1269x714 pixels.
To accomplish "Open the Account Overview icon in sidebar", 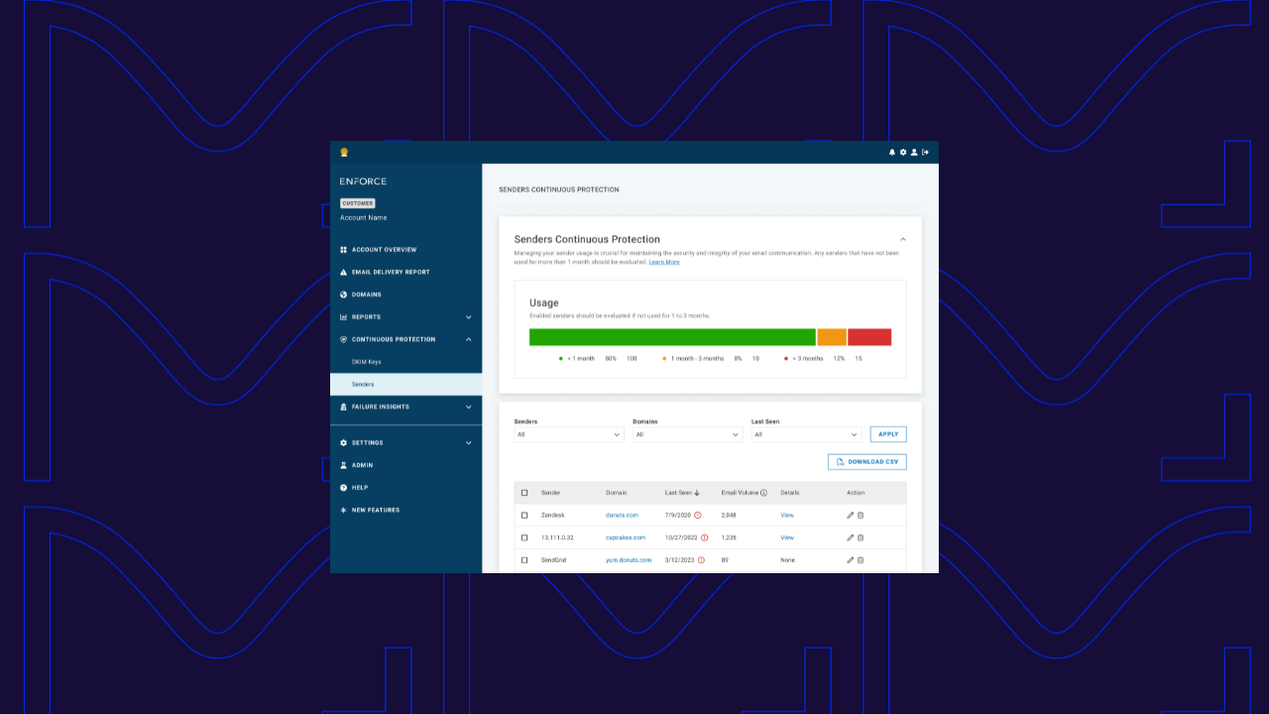I will click(x=343, y=249).
